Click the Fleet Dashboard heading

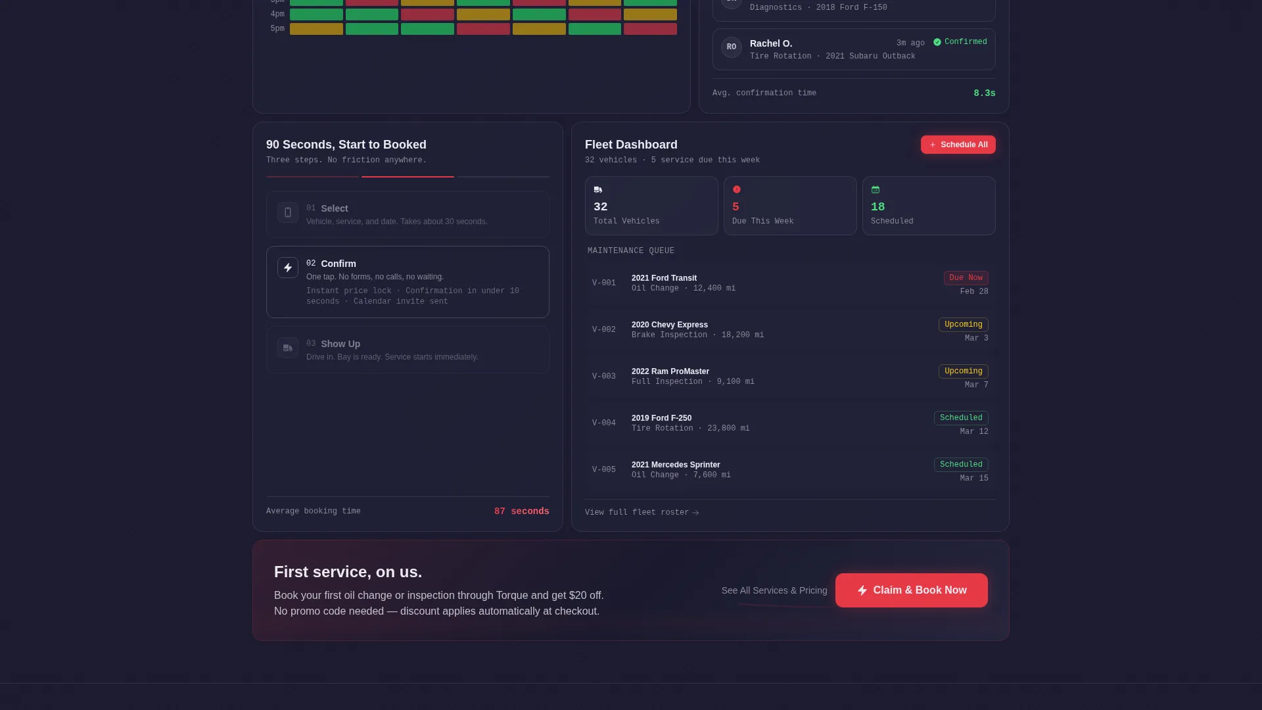[x=631, y=145]
